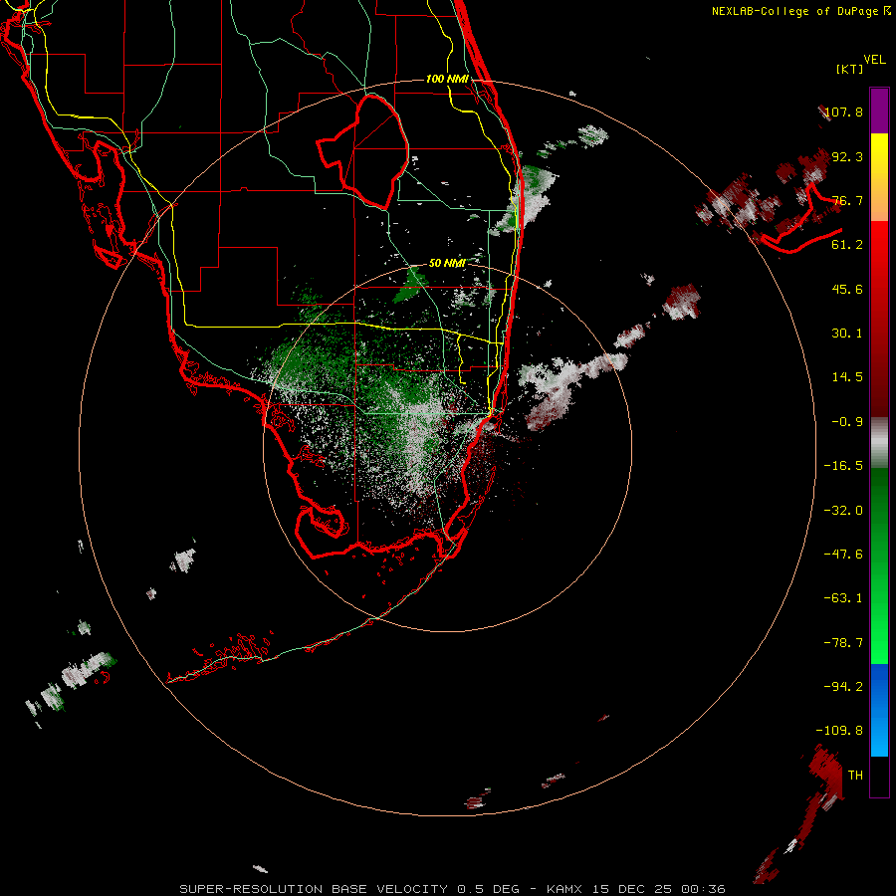Pick the gray segment of the velocity scale
Screen dimensions: 896x896
tap(879, 443)
